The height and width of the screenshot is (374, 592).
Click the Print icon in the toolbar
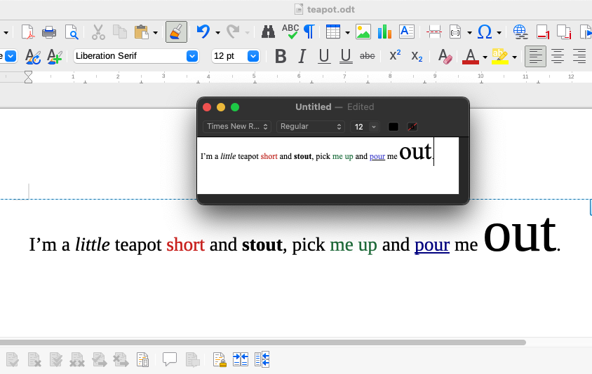[49, 32]
